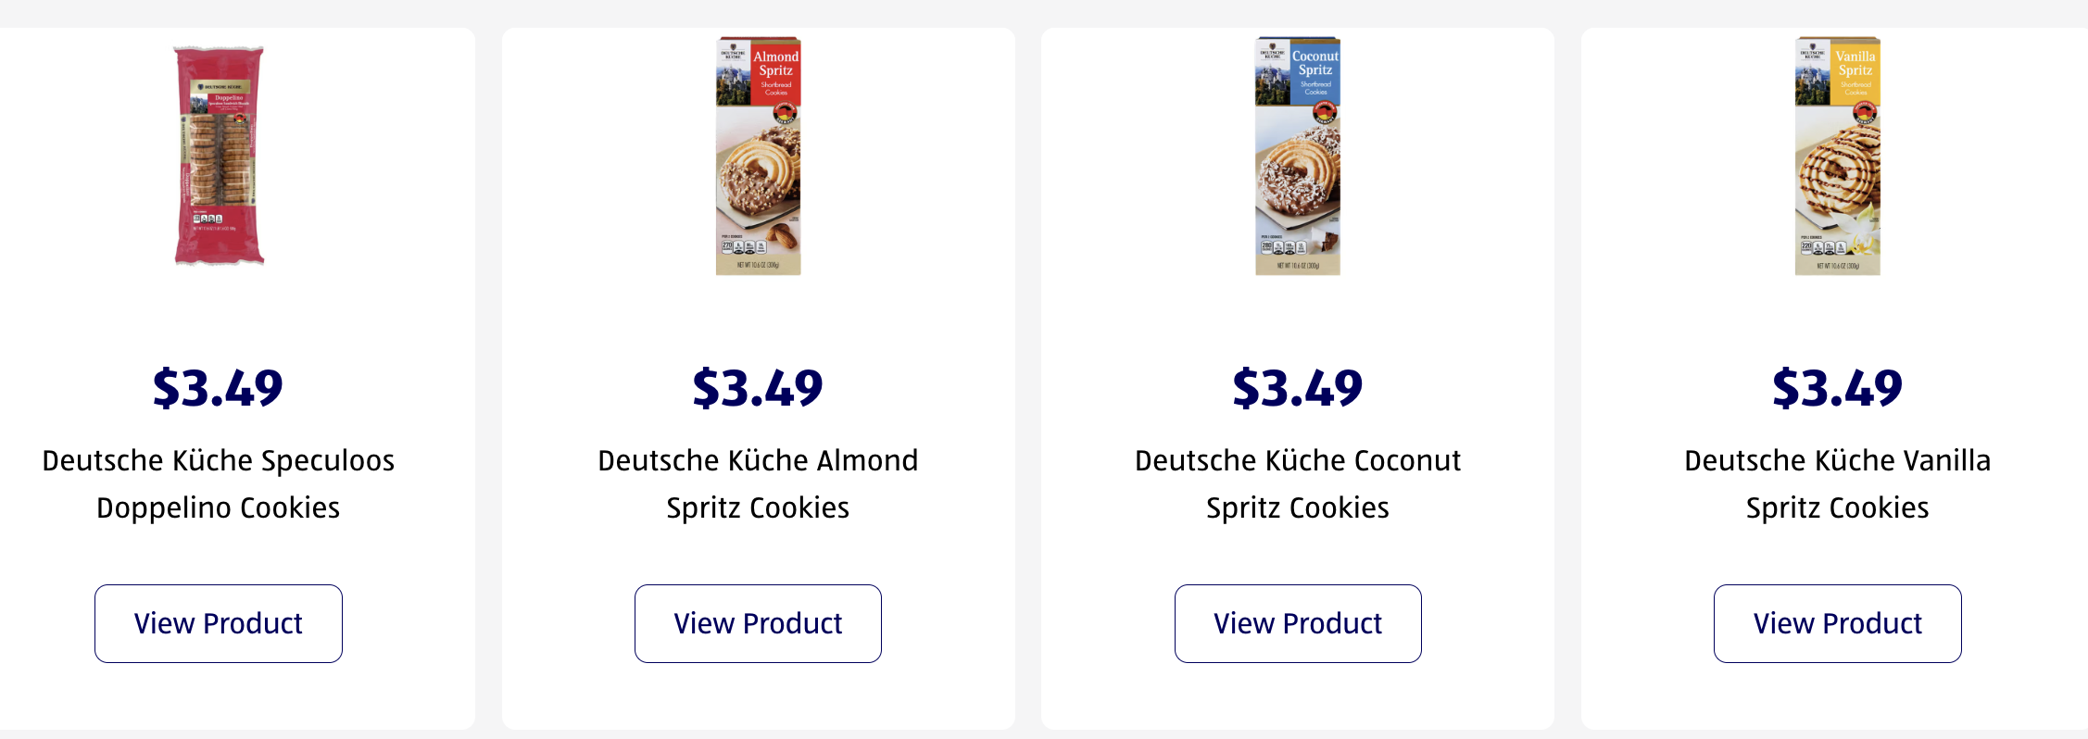Select the Deutsche Küche Coconut Spritz Cookies name
The width and height of the screenshot is (2088, 739).
(1298, 483)
